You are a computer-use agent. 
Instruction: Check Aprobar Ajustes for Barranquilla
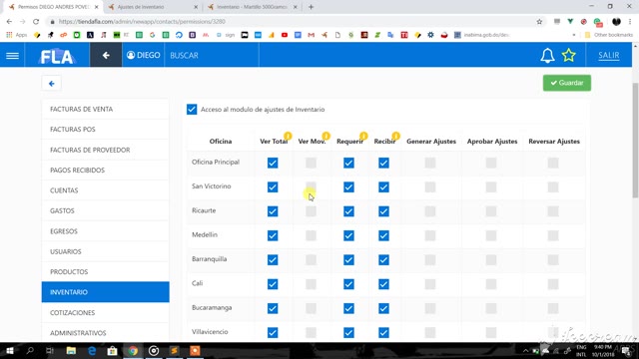point(491,259)
